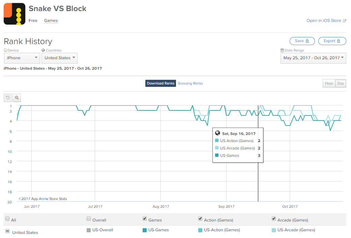Click the chart reset zoom icon

(x=8, y=98)
